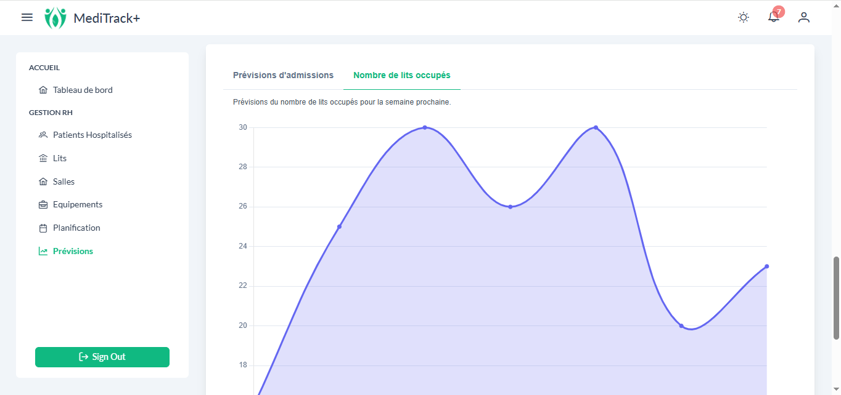841x395 pixels.
Task: Click the icon beside Lits
Action: [x=43, y=158]
